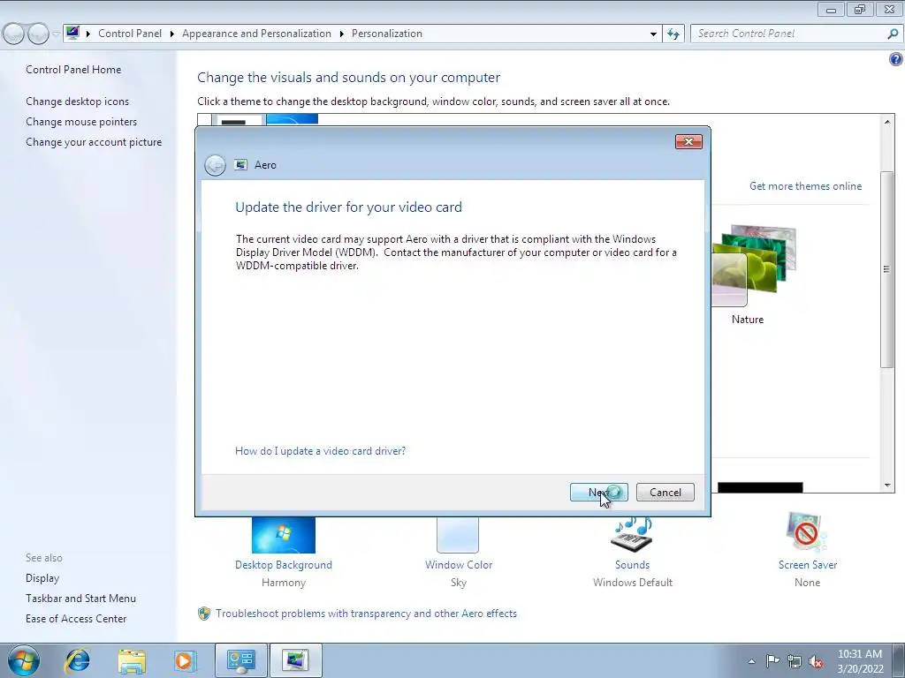Switch to Control Panel taskbar button
Image resolution: width=905 pixels, height=678 pixels.
[x=240, y=660]
